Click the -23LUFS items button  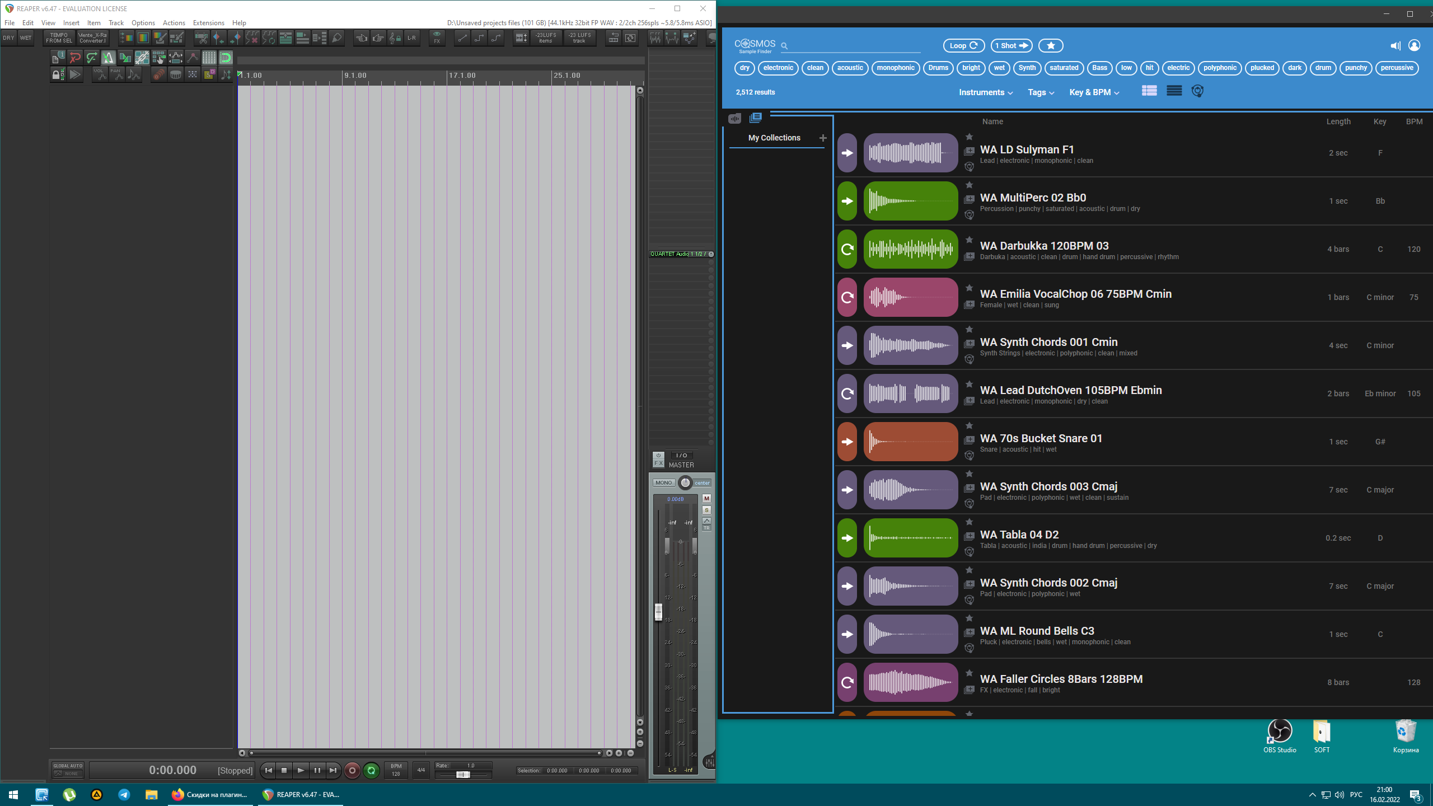tap(545, 38)
